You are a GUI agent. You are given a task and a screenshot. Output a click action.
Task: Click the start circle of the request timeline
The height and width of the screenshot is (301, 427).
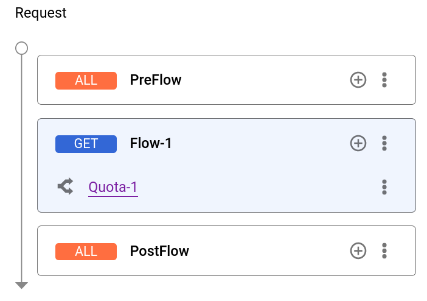pos(21,48)
